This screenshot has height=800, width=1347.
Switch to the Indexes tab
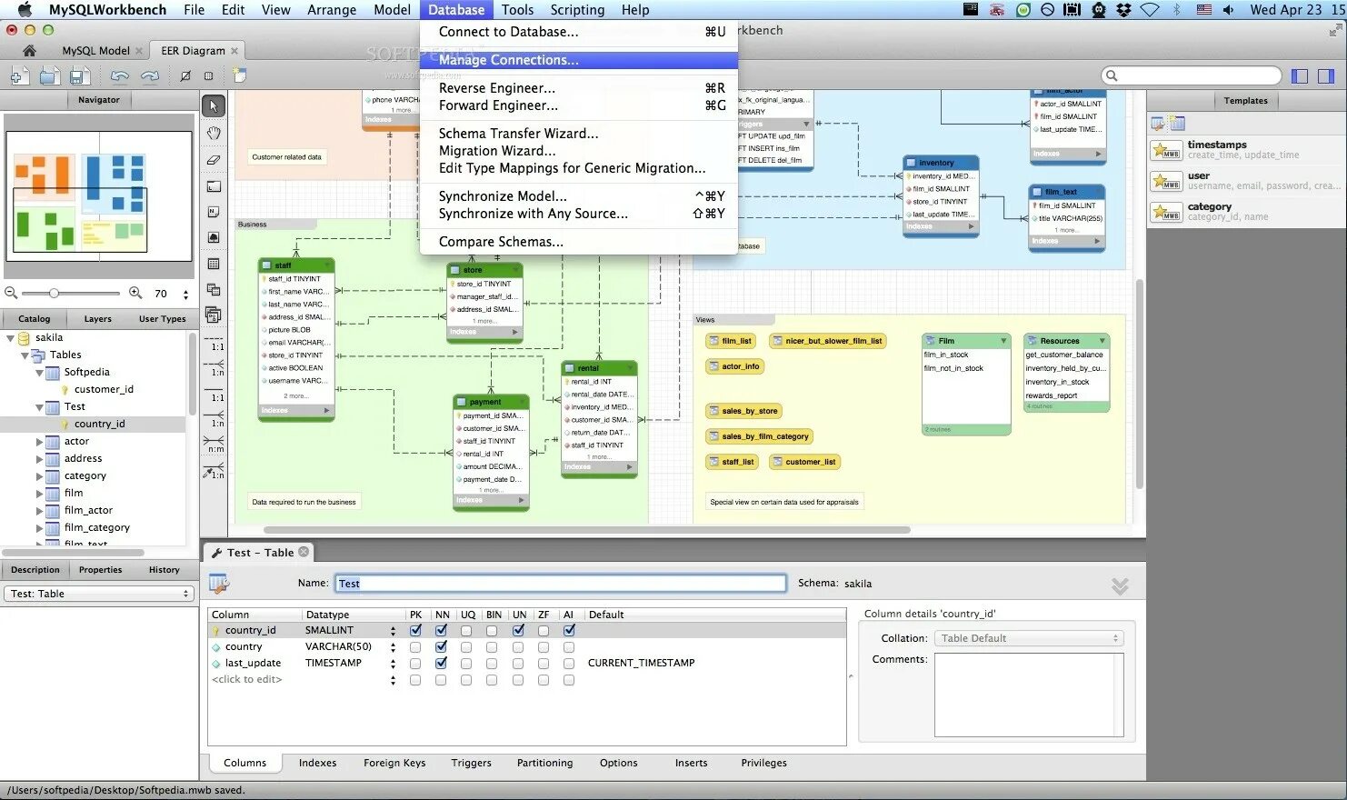click(x=317, y=763)
